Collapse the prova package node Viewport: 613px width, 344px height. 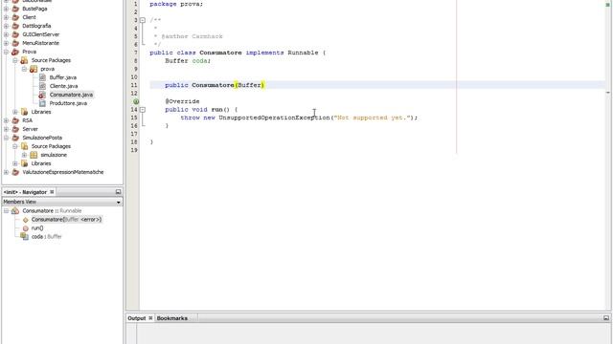click(x=24, y=69)
